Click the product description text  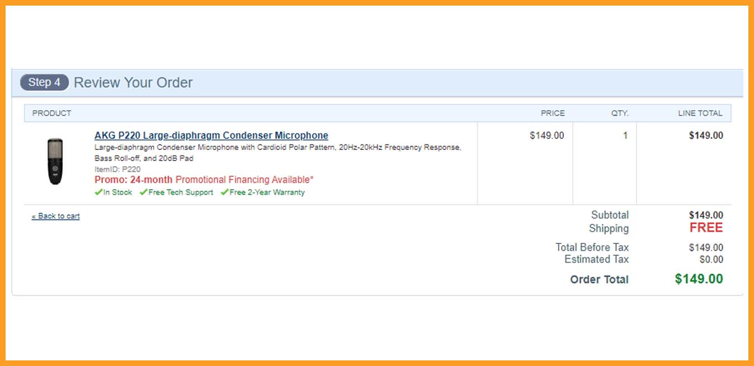pyautogui.click(x=278, y=153)
